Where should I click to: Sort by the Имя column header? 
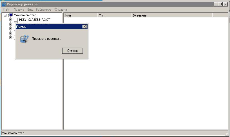click(80, 15)
